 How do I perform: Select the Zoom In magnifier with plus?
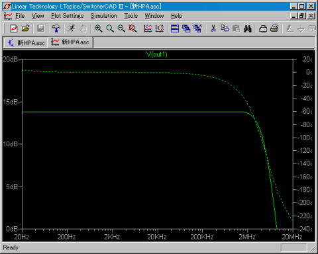98,28
